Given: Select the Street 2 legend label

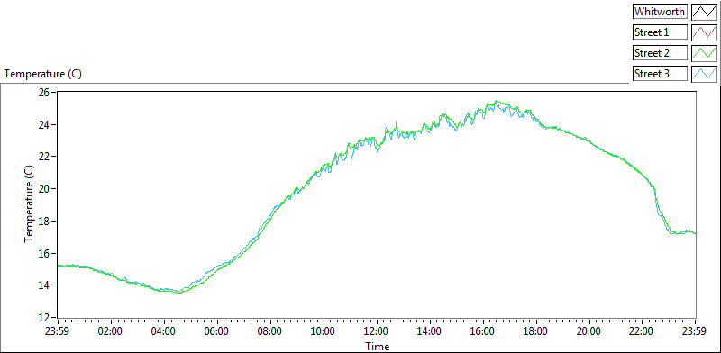Looking at the screenshot, I should point(660,53).
